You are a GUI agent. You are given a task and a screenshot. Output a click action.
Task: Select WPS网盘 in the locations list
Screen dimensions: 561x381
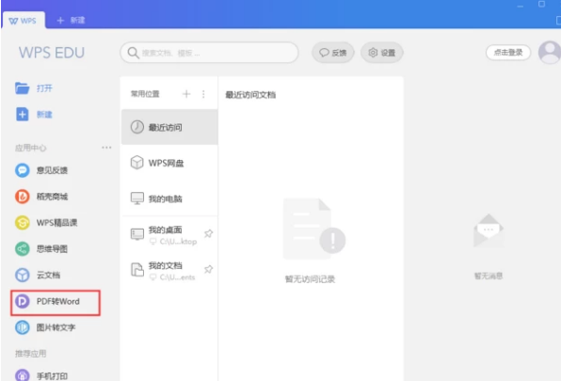click(x=169, y=163)
